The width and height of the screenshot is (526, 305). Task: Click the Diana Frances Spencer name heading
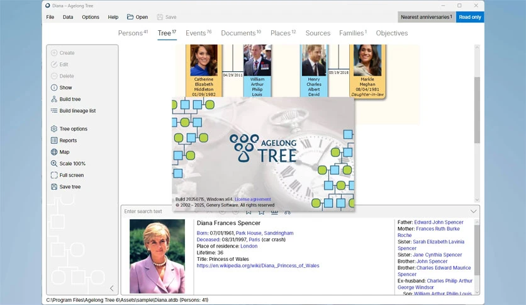(x=228, y=223)
